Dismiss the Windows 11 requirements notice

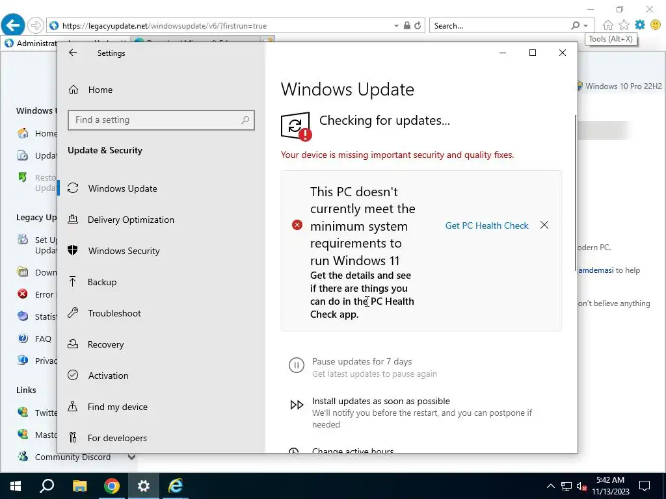pyautogui.click(x=544, y=225)
